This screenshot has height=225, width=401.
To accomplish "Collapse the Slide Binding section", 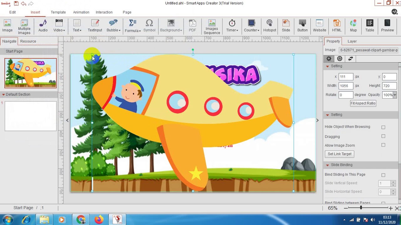I will click(327, 165).
